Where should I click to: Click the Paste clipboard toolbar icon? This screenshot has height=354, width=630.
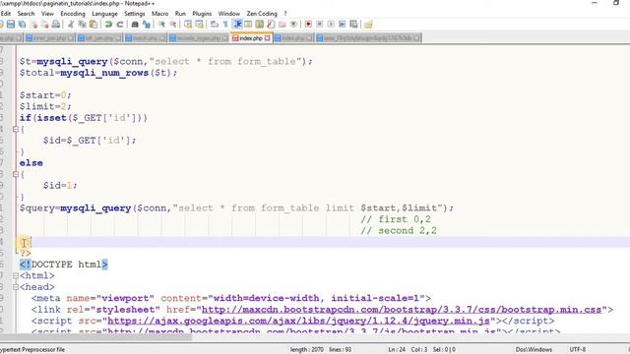pos(94,25)
